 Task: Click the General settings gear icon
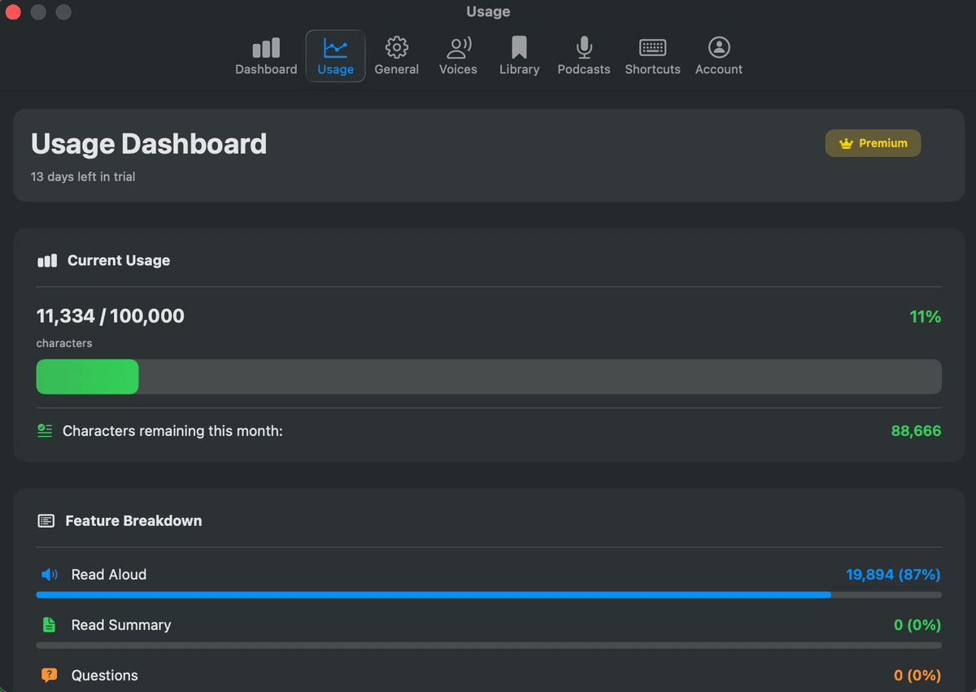point(396,49)
